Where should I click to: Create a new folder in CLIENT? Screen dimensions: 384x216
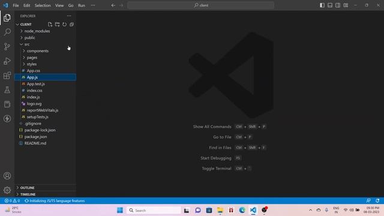click(x=57, y=24)
